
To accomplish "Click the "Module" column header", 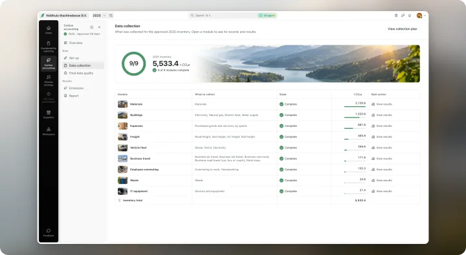I will [x=122, y=94].
